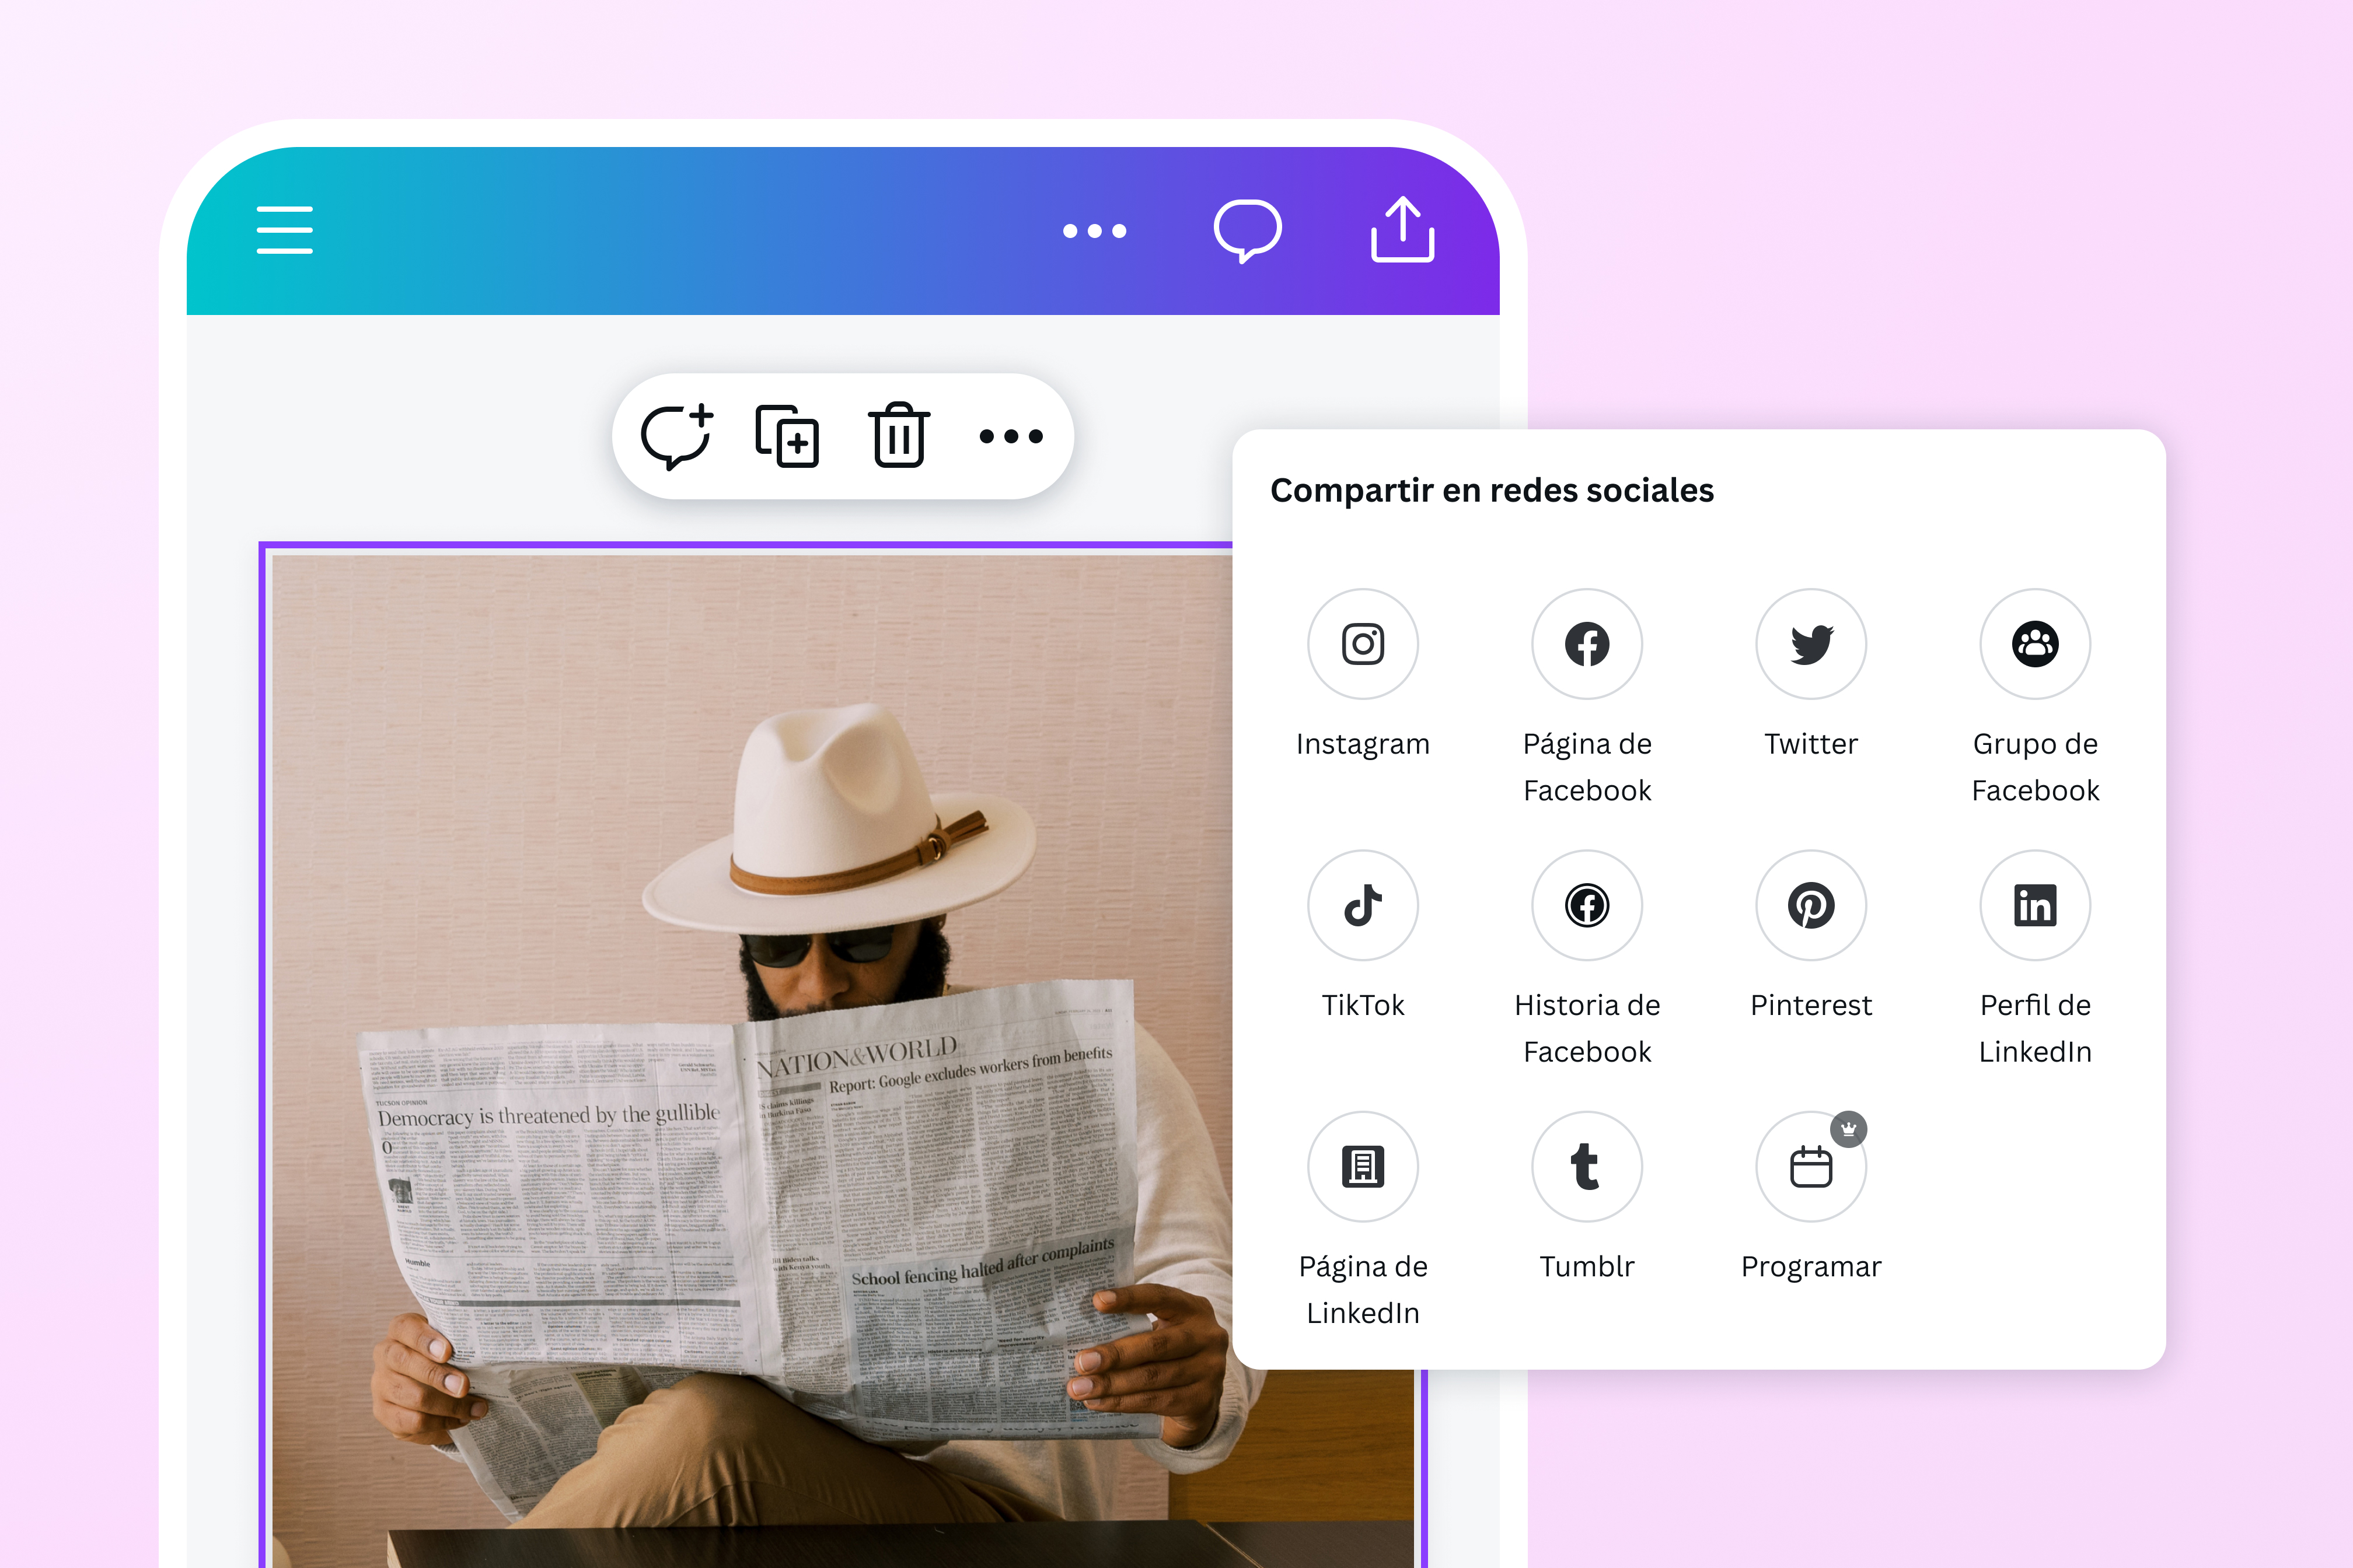
Task: Click the Compartir en redes sociales heading
Action: coord(1492,490)
